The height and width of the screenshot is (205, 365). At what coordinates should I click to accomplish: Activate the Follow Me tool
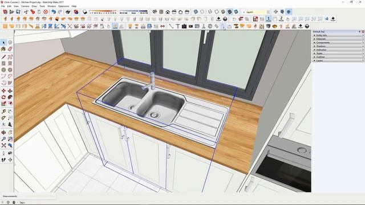pyautogui.click(x=10, y=97)
